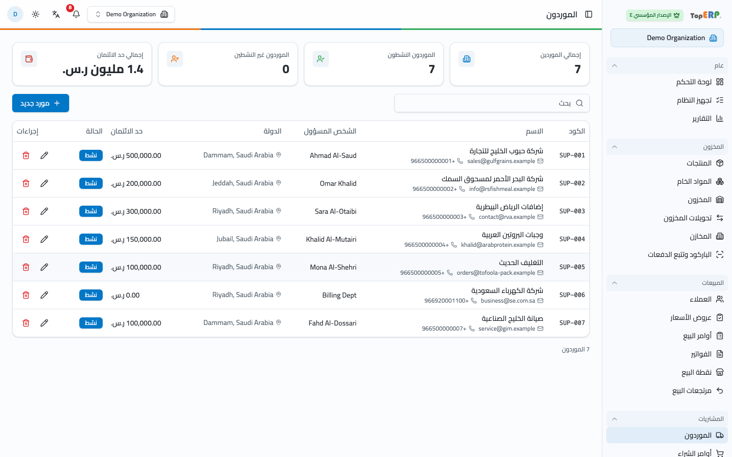Open the user avatar D menu

[15, 14]
